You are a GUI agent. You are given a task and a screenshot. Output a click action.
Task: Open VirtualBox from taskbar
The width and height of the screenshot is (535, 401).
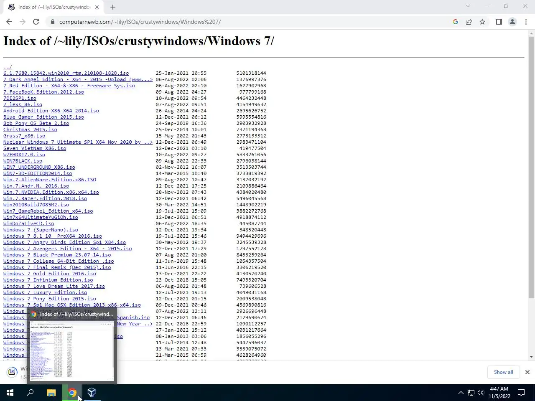point(92,393)
